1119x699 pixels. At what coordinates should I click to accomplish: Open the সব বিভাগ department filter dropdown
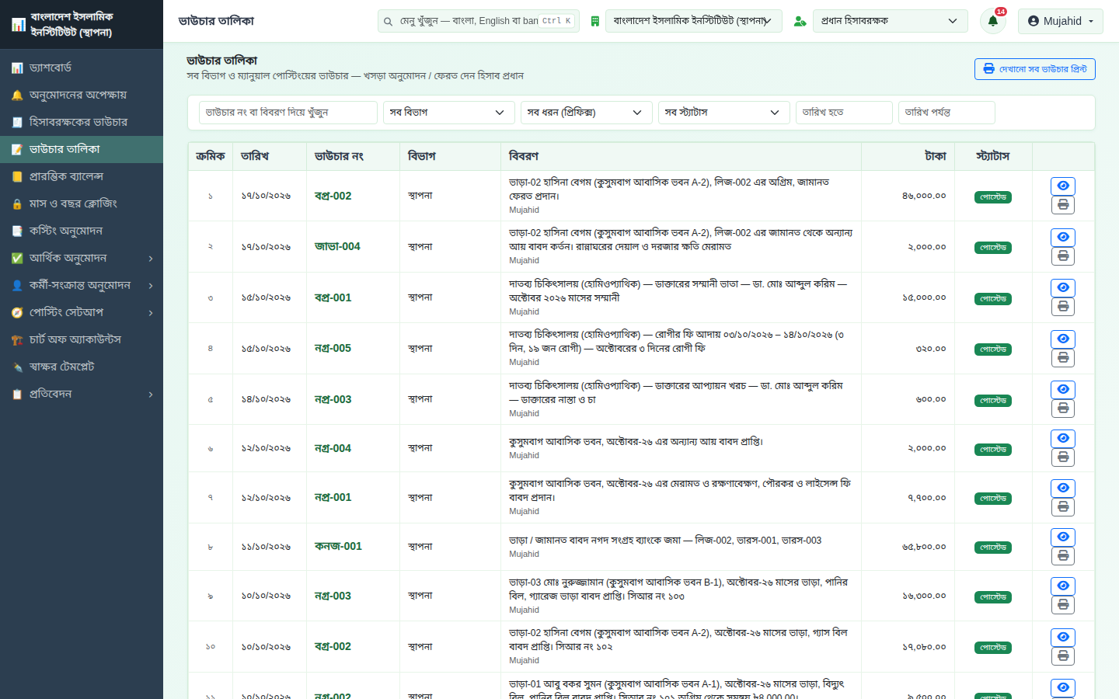(448, 113)
